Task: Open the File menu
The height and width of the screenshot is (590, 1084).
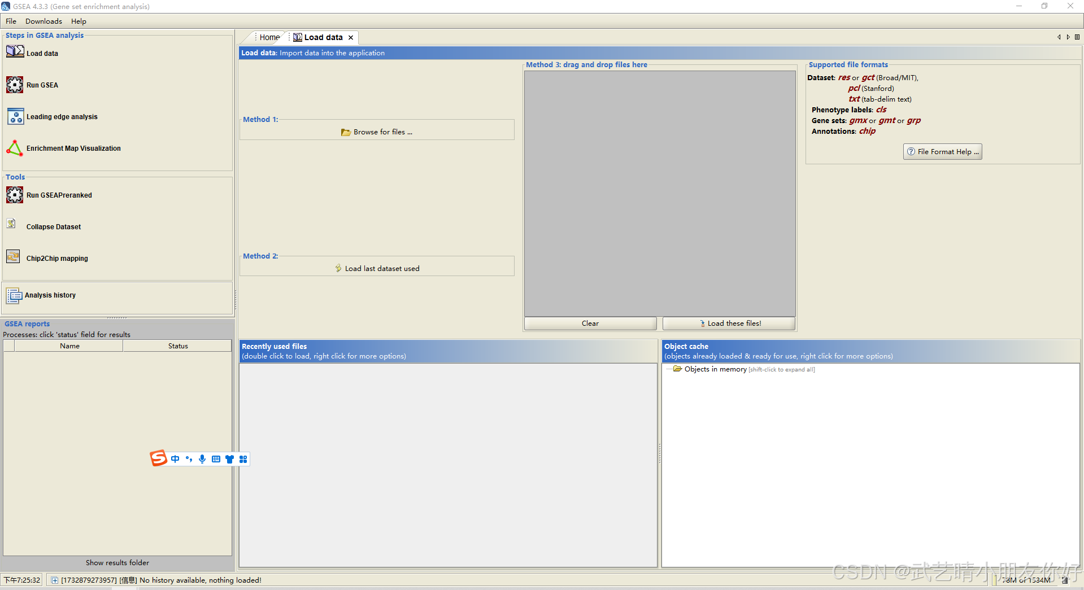Action: pos(11,21)
